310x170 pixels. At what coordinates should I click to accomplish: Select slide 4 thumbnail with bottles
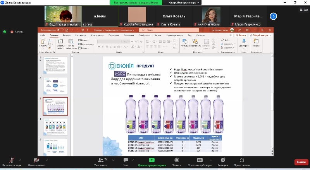55,127
